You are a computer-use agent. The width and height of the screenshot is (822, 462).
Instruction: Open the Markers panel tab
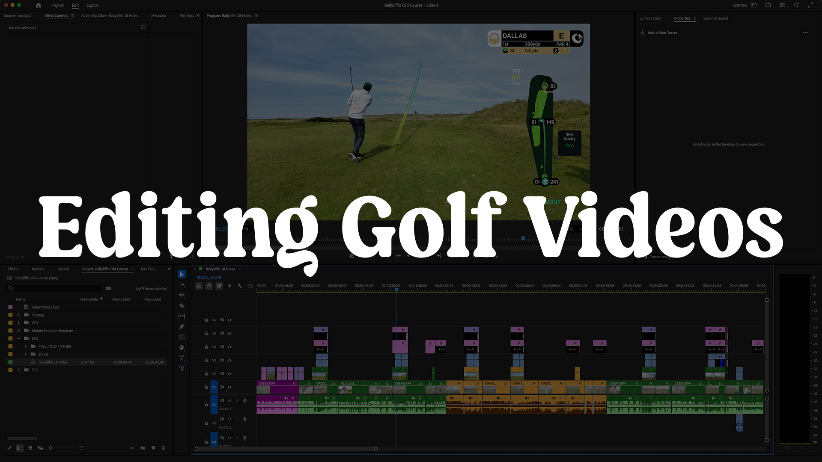(x=38, y=269)
